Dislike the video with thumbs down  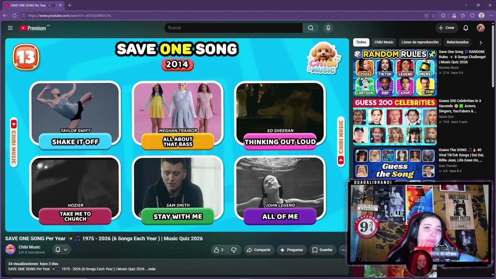click(234, 250)
